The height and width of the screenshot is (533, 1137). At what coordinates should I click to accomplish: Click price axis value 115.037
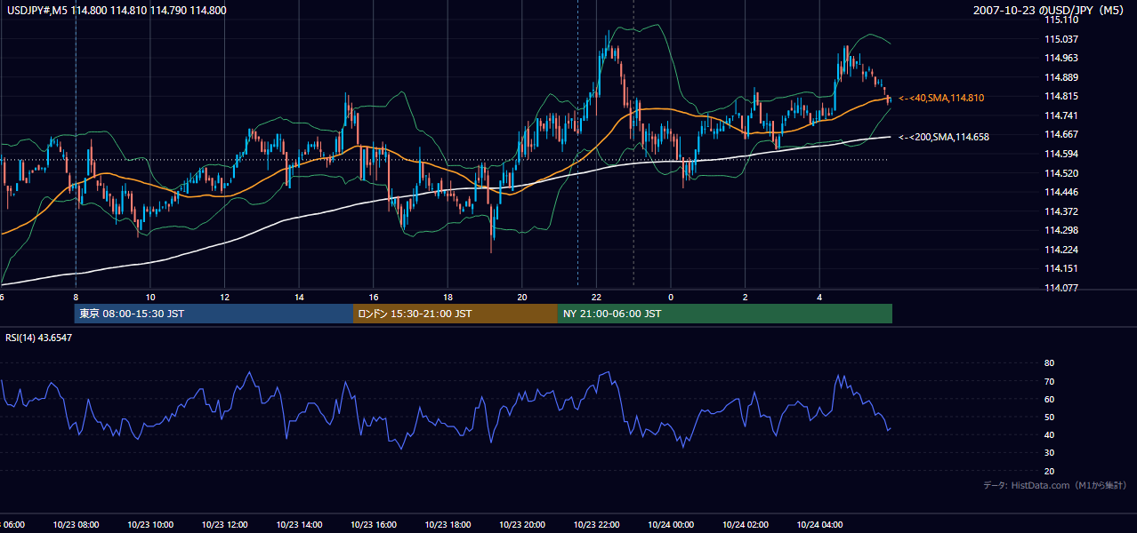[1060, 39]
